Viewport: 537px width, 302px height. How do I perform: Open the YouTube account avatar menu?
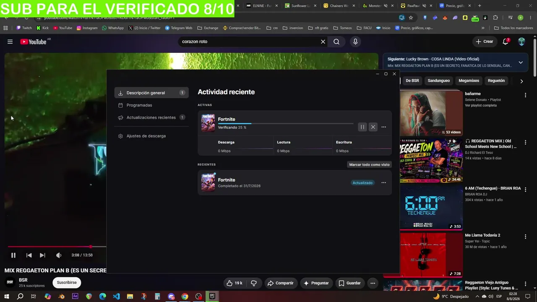click(521, 42)
